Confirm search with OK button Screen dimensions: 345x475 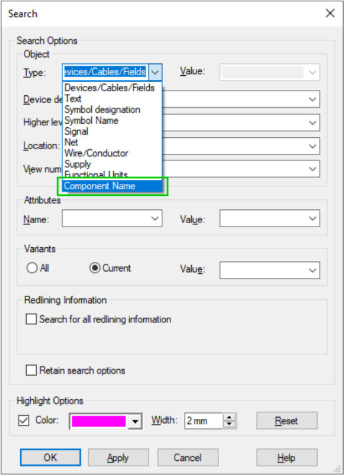click(50, 458)
